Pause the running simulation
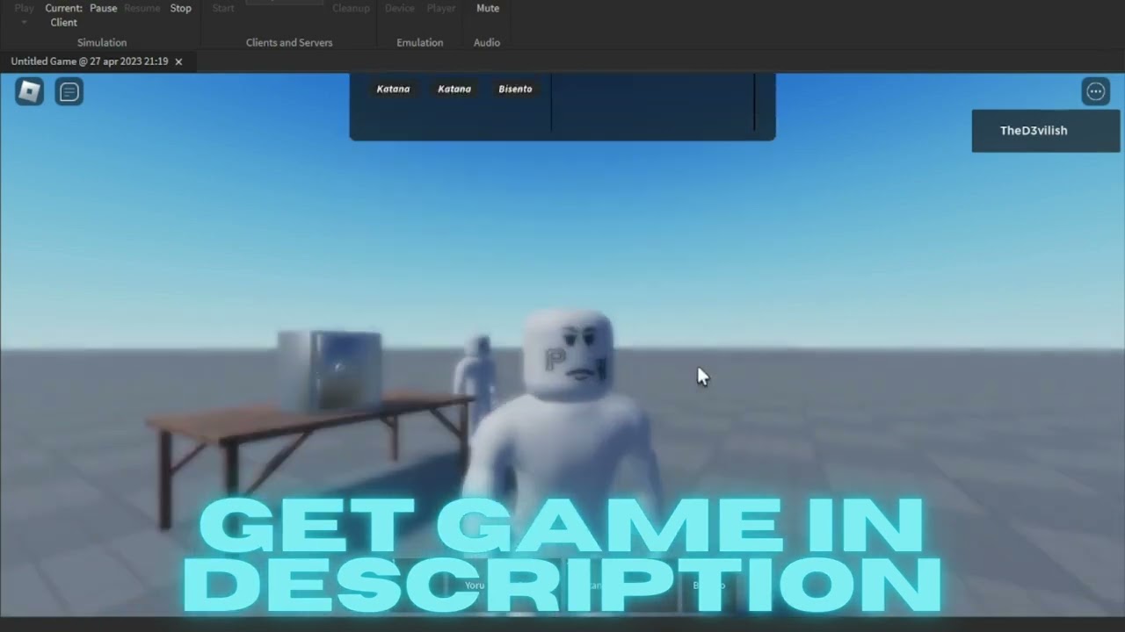 (x=103, y=8)
